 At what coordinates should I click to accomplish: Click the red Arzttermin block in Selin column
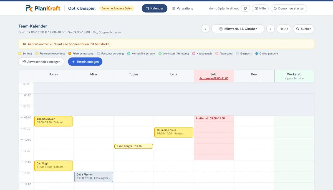coord(214,138)
